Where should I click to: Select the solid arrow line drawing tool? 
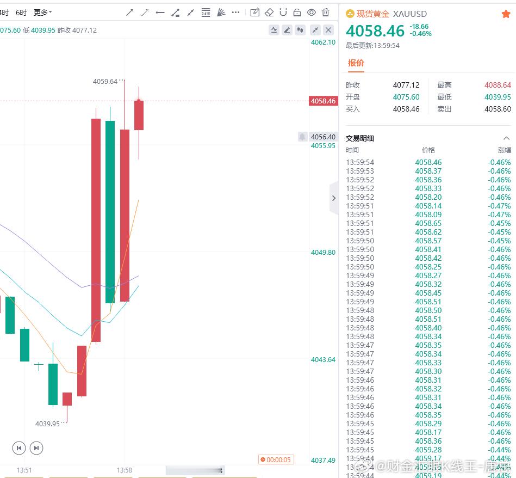129,13
